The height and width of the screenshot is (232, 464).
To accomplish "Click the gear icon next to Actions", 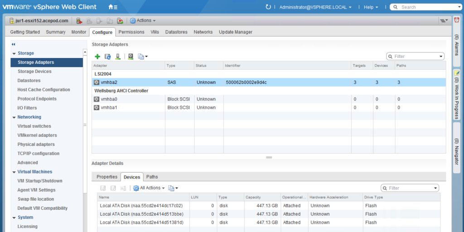I will point(133,21).
